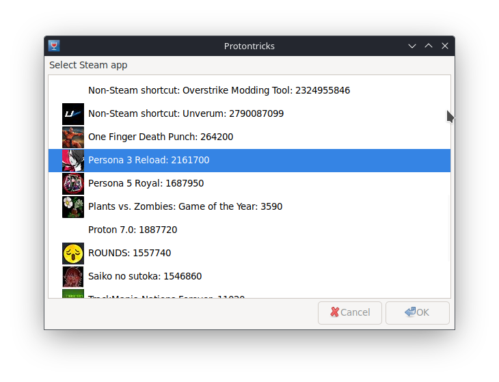Screen dimensions: 499x382
Task: Minimize the Protontricks window
Action: (412, 46)
